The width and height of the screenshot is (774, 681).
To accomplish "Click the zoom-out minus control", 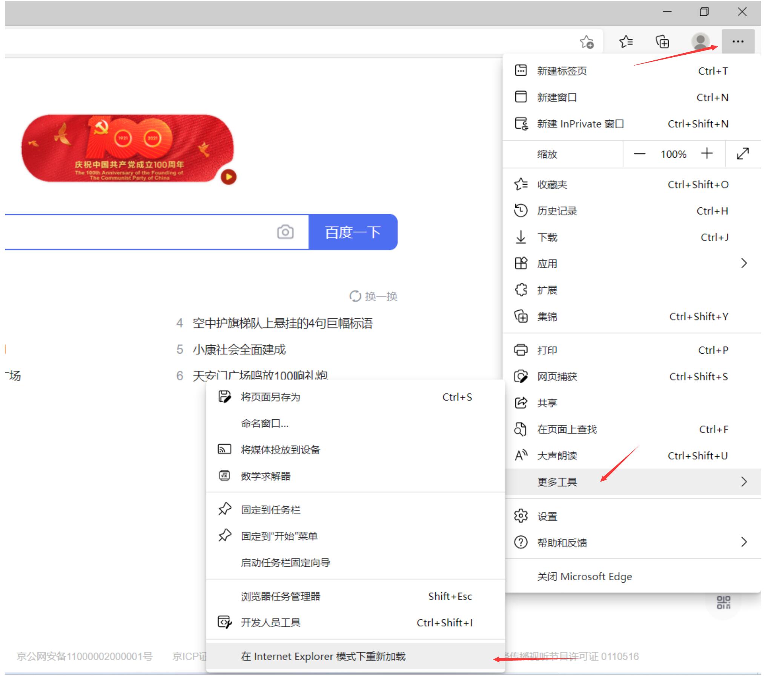I will point(640,154).
